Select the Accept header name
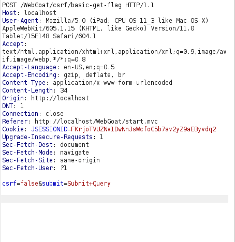Screen dimensions: 235x242 pos(13,44)
